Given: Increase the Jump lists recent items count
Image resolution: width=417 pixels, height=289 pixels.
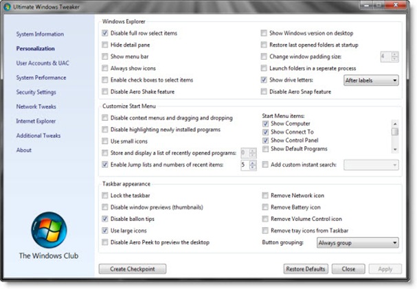Looking at the screenshot, I should 253,163.
